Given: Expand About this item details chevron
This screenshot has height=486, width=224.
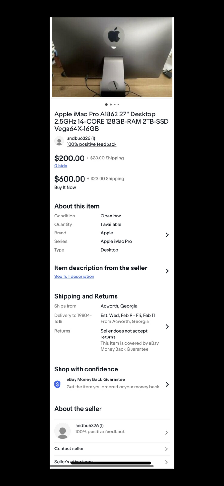Looking at the screenshot, I should 167,235.
